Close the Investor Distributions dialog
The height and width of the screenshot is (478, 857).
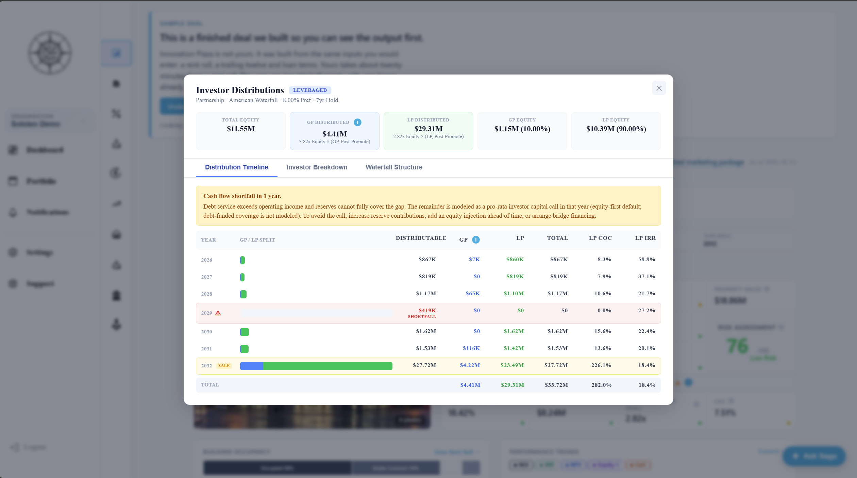pyautogui.click(x=659, y=88)
